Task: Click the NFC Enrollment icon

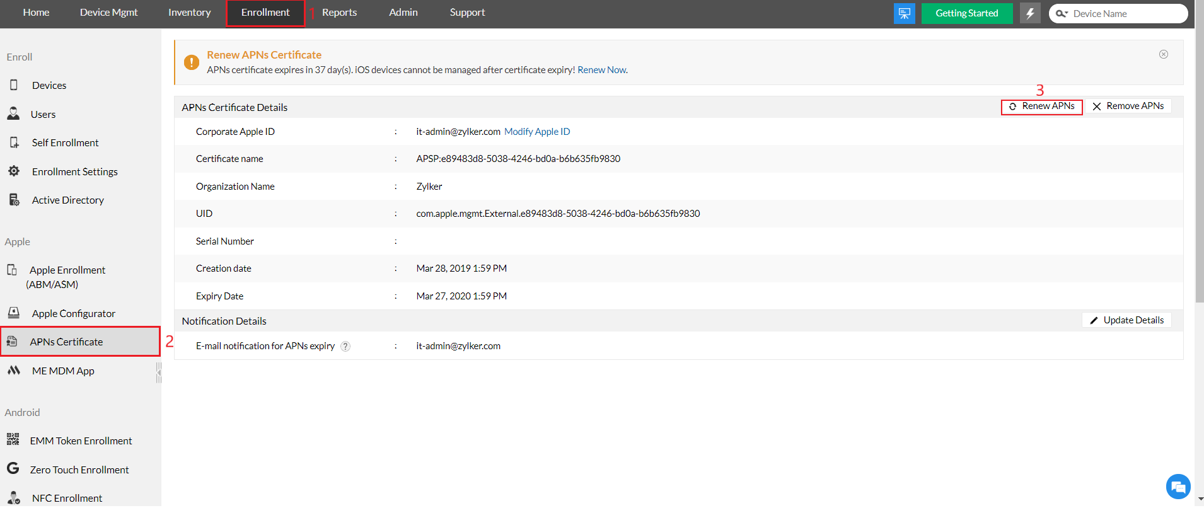Action: tap(14, 497)
